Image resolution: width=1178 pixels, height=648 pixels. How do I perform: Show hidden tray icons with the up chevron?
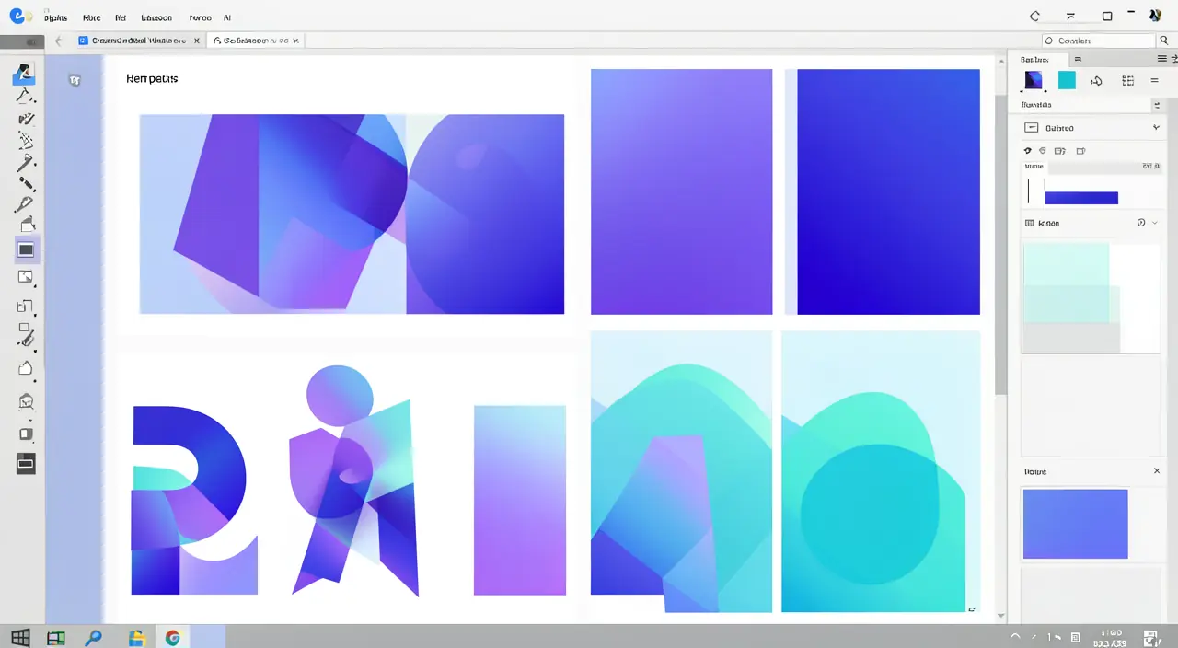coord(1015,637)
